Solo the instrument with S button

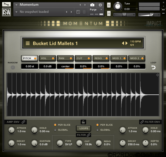click(x=109, y=5)
